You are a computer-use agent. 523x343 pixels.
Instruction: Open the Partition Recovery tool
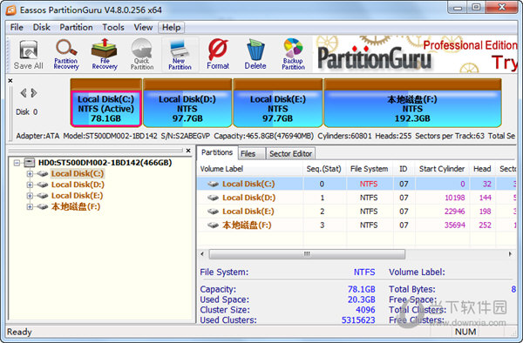coord(66,55)
